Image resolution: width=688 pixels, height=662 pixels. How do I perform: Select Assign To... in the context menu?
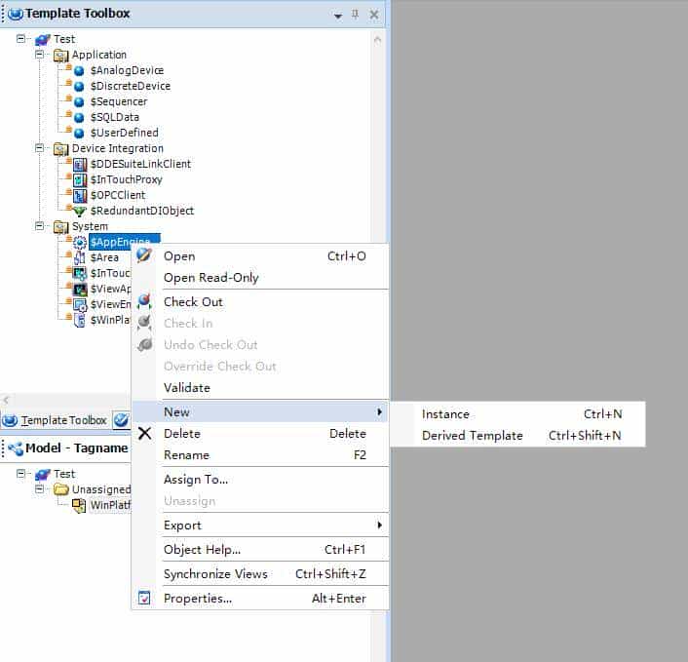(x=260, y=480)
